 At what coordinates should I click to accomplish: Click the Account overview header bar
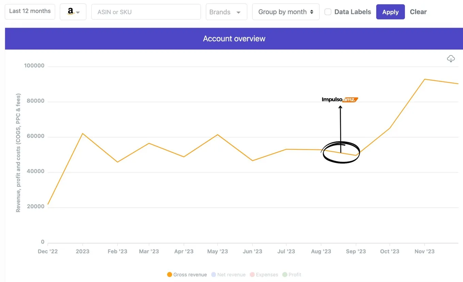click(234, 39)
